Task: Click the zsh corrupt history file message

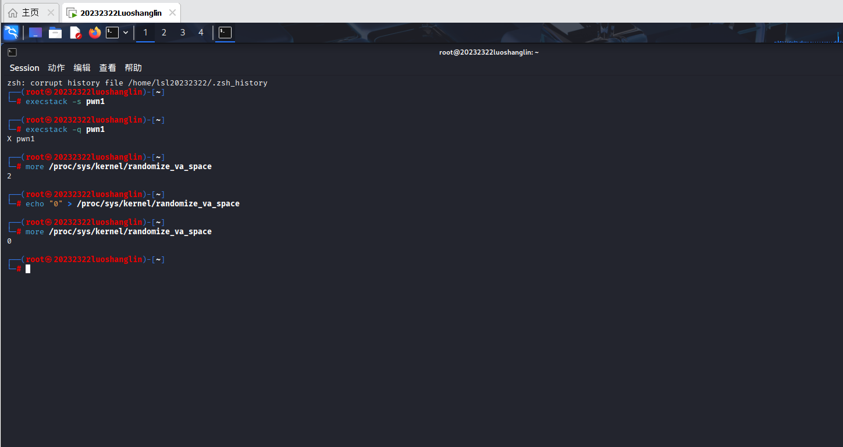Action: (x=137, y=83)
